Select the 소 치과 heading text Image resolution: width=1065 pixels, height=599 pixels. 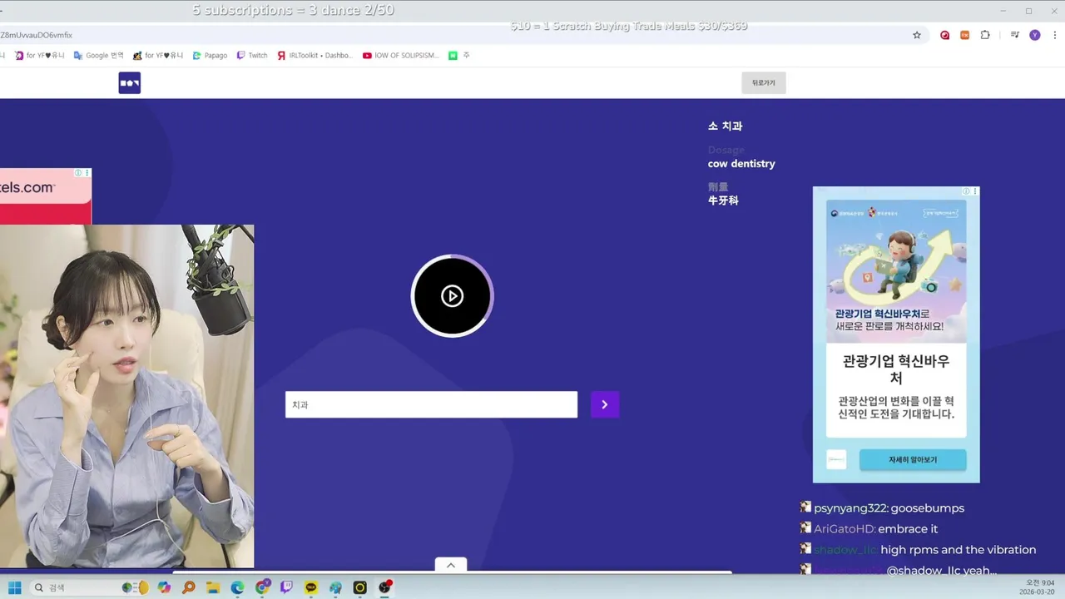tap(725, 126)
